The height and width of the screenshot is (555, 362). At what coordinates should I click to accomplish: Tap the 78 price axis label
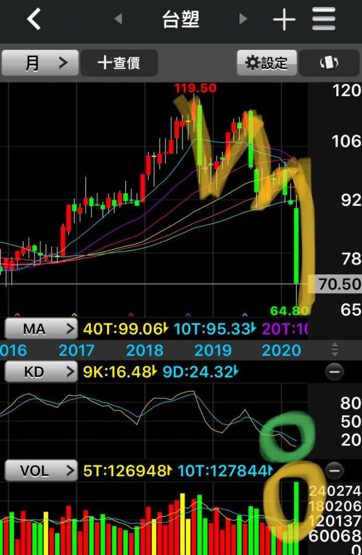351,259
